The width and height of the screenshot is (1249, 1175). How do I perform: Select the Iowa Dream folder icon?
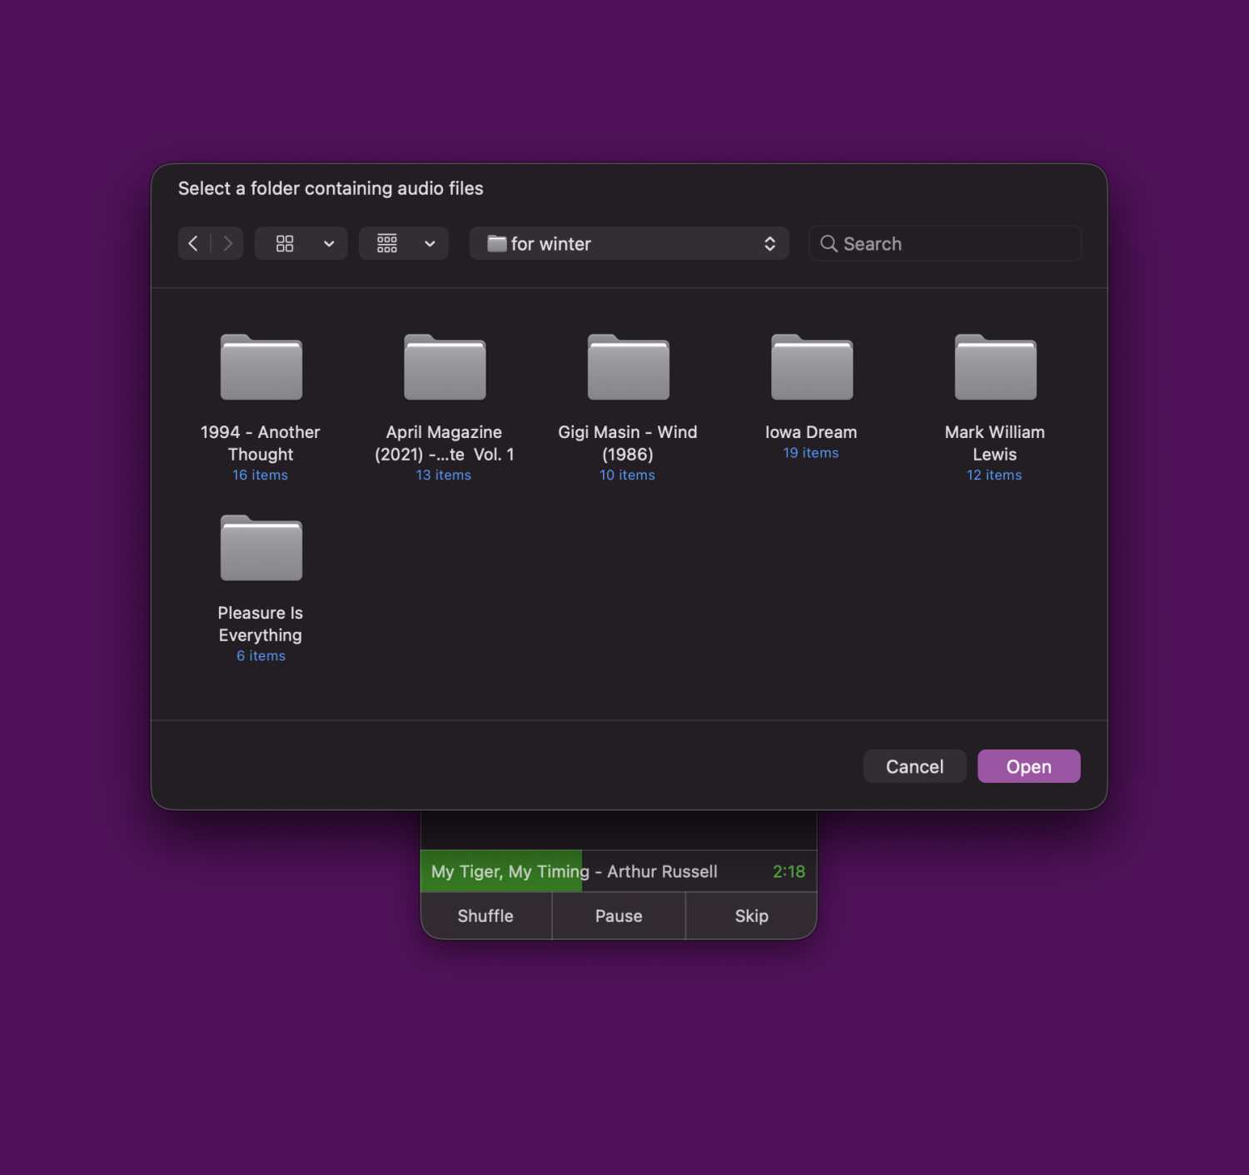(812, 368)
